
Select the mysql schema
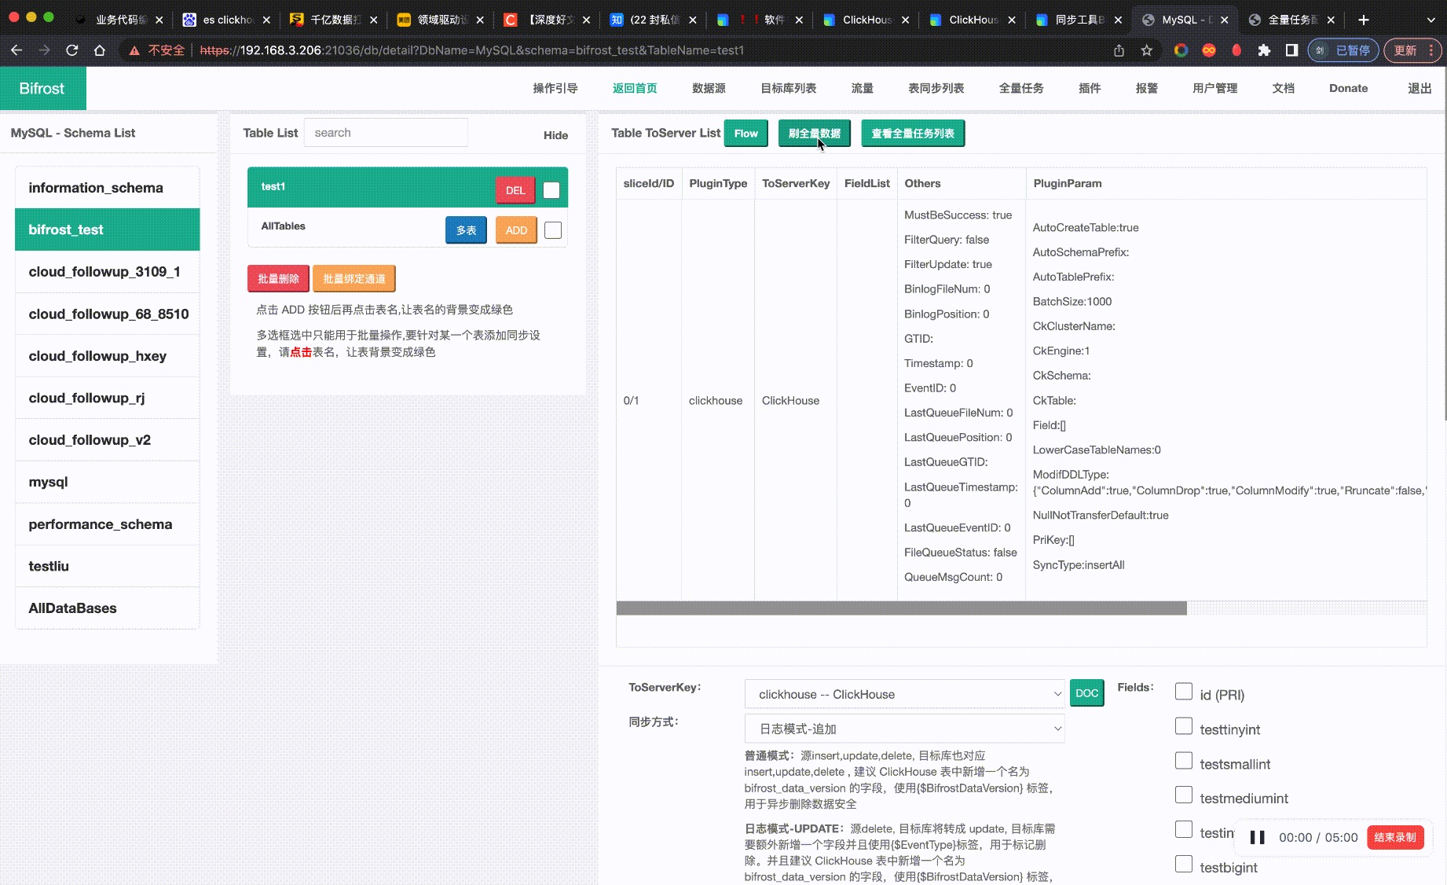pos(107,482)
